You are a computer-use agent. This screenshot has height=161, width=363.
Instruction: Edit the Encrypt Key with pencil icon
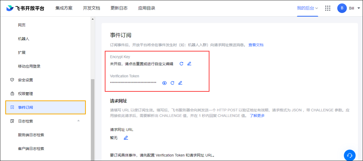189,64
